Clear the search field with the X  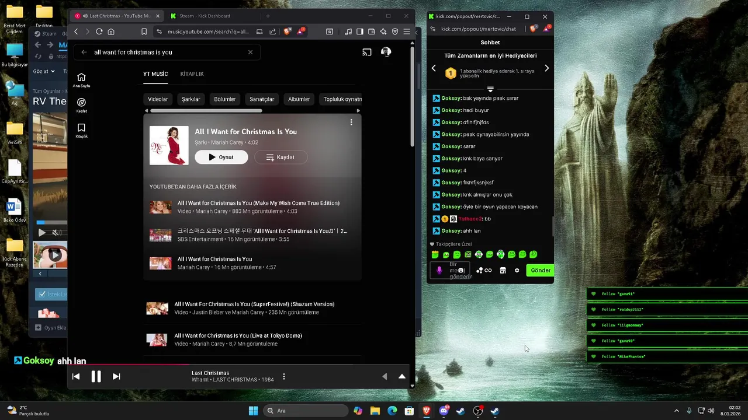point(250,52)
